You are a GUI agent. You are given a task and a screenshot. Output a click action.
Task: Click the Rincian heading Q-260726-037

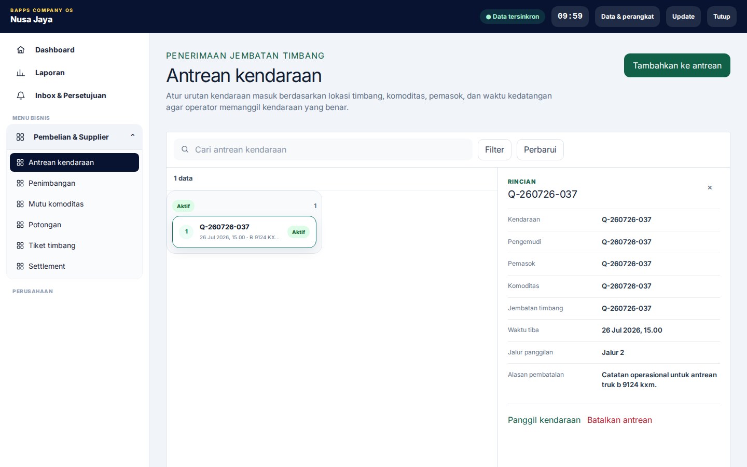[x=543, y=195]
